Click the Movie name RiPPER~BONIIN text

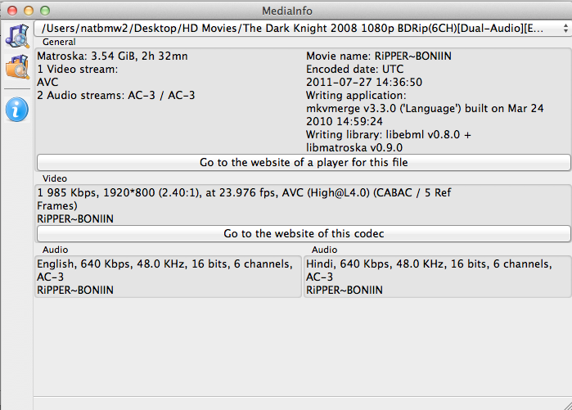(379, 56)
